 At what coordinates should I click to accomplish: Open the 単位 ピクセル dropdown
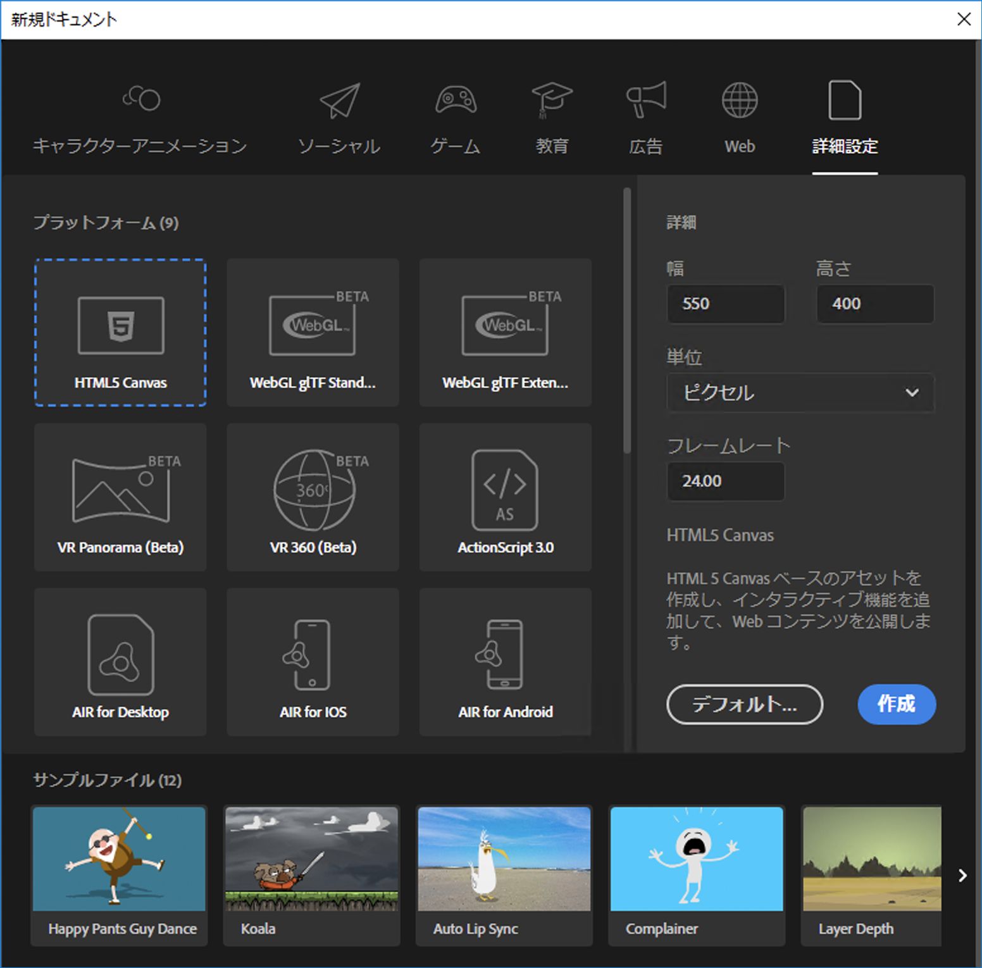pyautogui.click(x=800, y=392)
